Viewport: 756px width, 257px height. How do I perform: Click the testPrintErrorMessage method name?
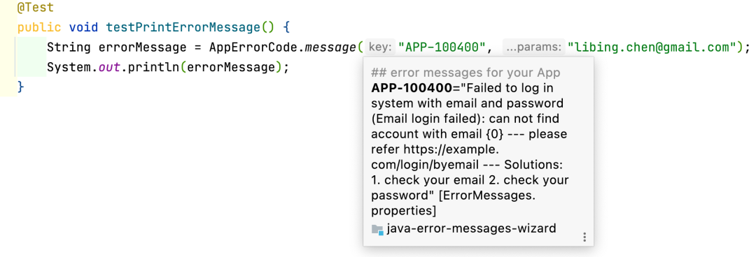click(183, 27)
